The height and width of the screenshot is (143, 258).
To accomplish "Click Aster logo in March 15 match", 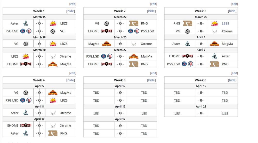I will pyautogui.click(x=26, y=23).
